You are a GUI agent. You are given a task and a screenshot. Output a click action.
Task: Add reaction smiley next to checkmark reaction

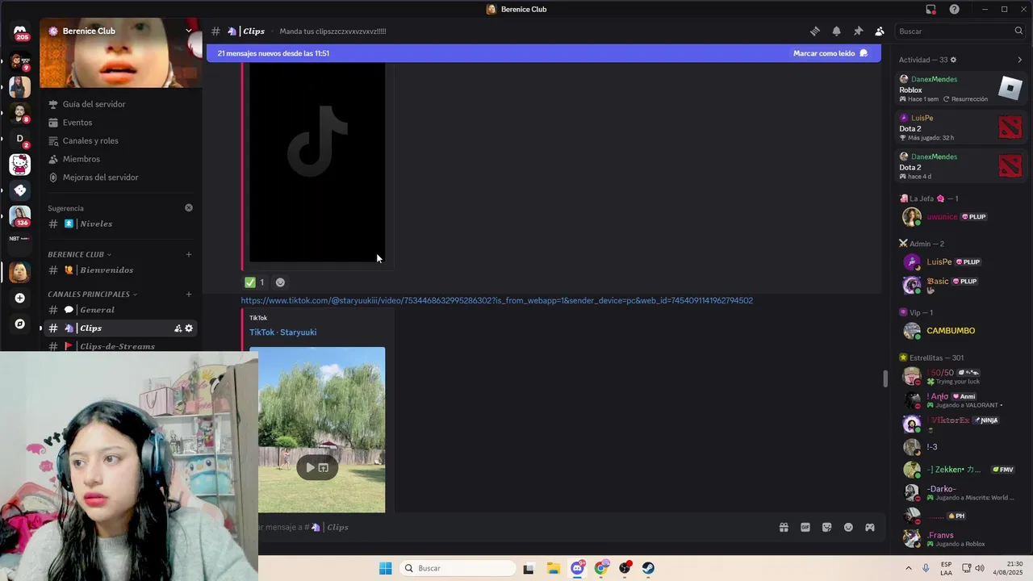pyautogui.click(x=280, y=282)
